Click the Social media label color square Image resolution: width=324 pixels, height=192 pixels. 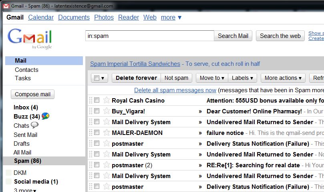[8, 181]
